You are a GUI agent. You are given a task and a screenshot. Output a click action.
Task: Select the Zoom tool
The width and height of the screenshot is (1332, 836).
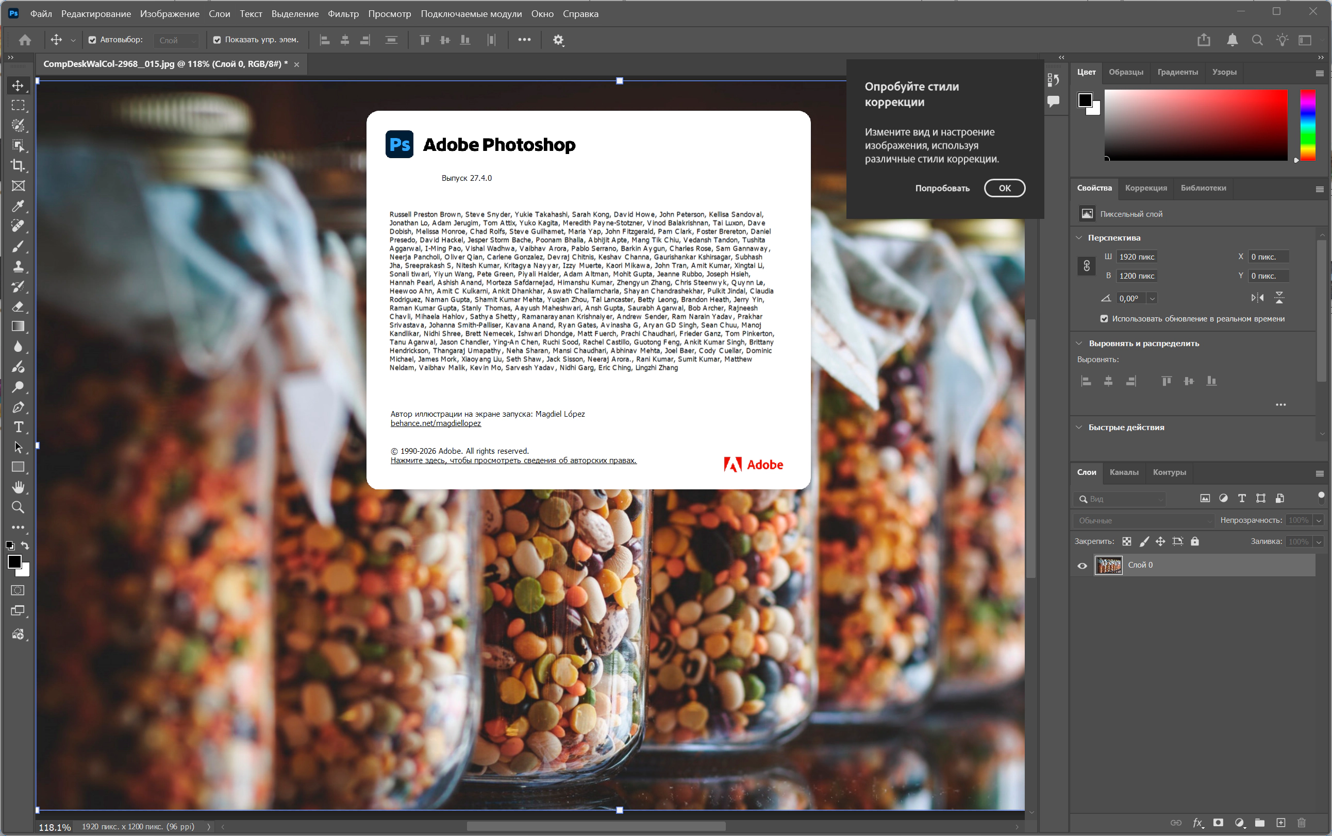pyautogui.click(x=18, y=507)
